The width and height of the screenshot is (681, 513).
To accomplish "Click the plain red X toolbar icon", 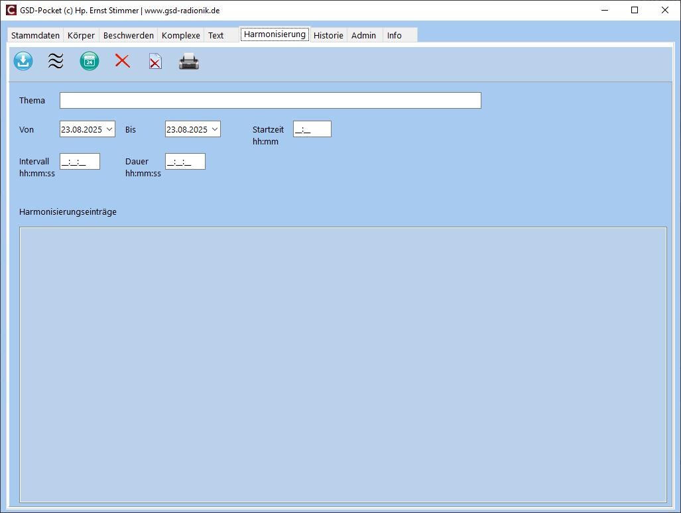I will point(123,61).
